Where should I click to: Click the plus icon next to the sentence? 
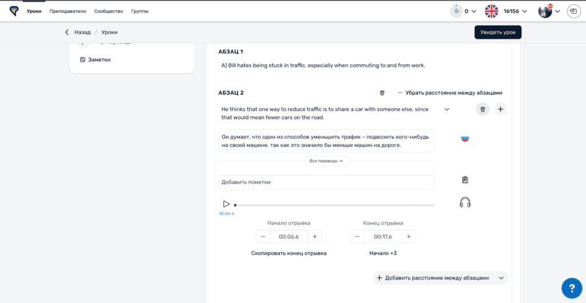(x=500, y=110)
